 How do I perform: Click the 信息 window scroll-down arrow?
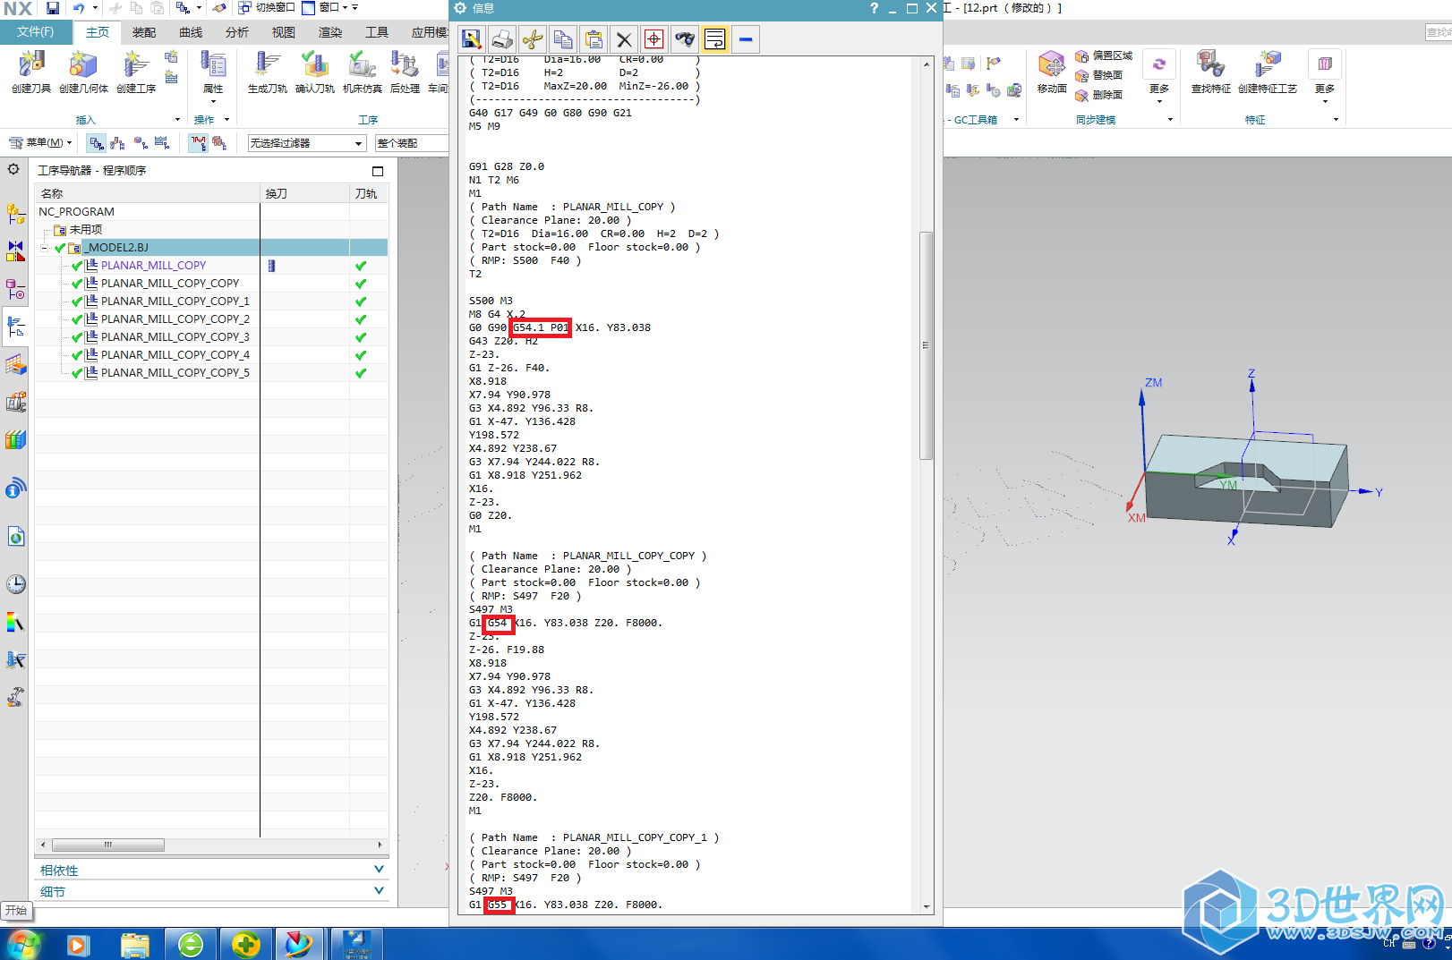coord(927,906)
